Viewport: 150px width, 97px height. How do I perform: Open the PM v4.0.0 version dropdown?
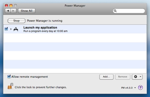[x=128, y=88]
